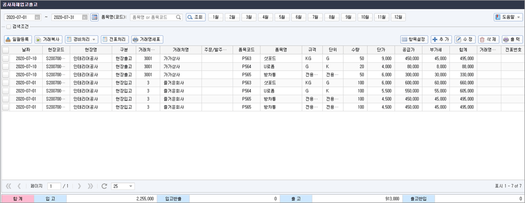Sort by 현장명 column header

pos(91,50)
